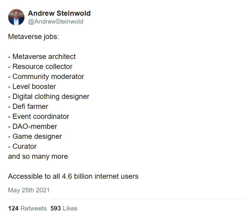Click the 'and so many more' text
The image size is (249, 215).
38,157
